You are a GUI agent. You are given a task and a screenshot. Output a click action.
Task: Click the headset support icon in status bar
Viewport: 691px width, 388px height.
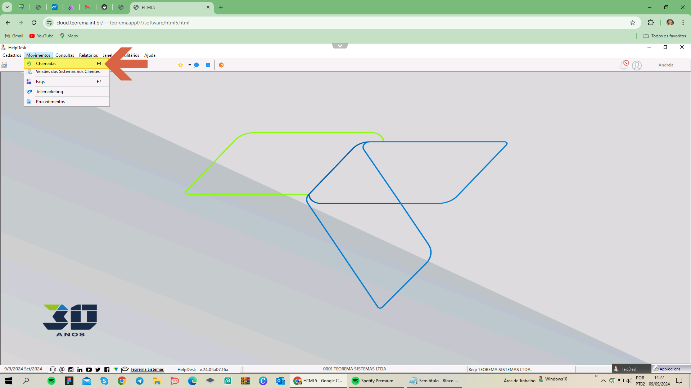point(53,369)
